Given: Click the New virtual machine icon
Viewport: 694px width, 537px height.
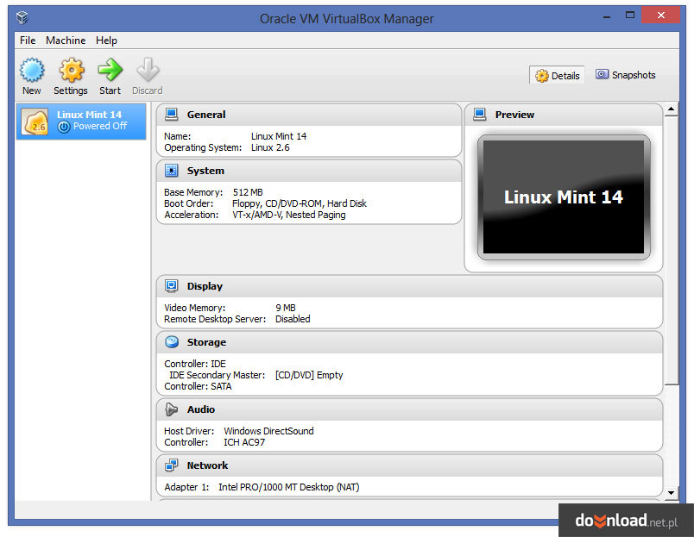Looking at the screenshot, I should 32,70.
